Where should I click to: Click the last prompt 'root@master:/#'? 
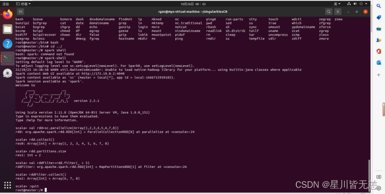29,190
